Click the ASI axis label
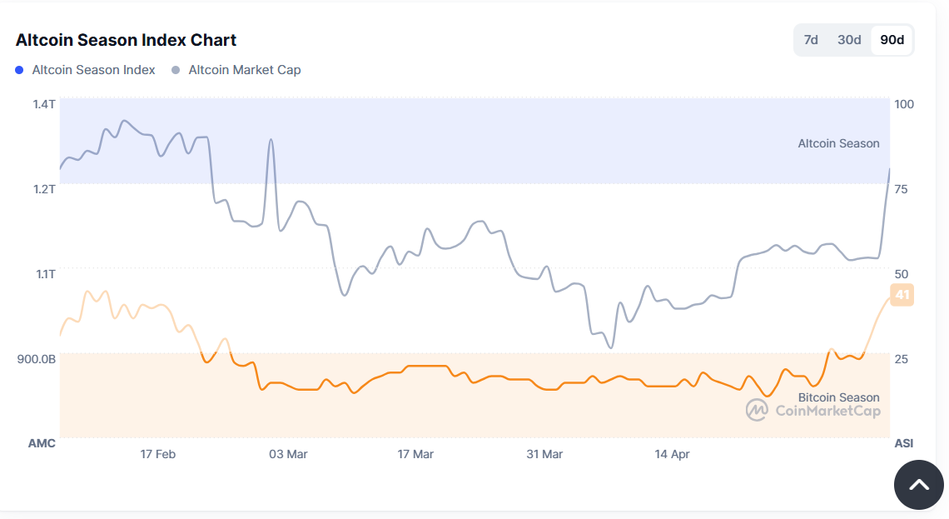Image resolution: width=949 pixels, height=519 pixels. (902, 443)
